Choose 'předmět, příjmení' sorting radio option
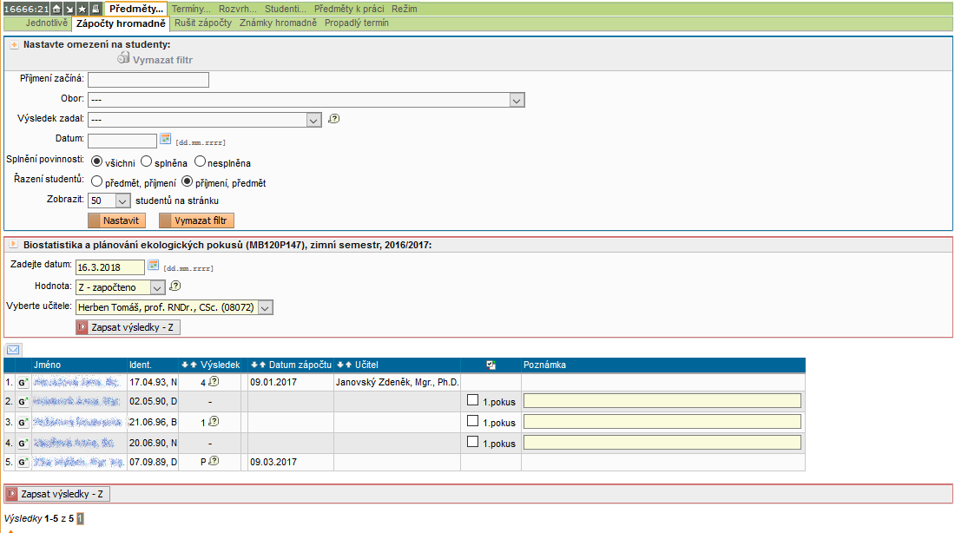Screen dimensions: 955x533 [x=97, y=182]
